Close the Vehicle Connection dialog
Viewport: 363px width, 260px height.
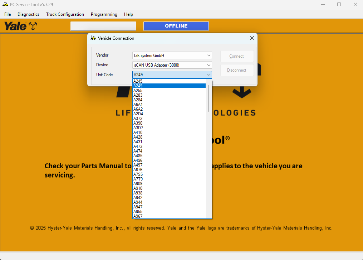pos(252,38)
